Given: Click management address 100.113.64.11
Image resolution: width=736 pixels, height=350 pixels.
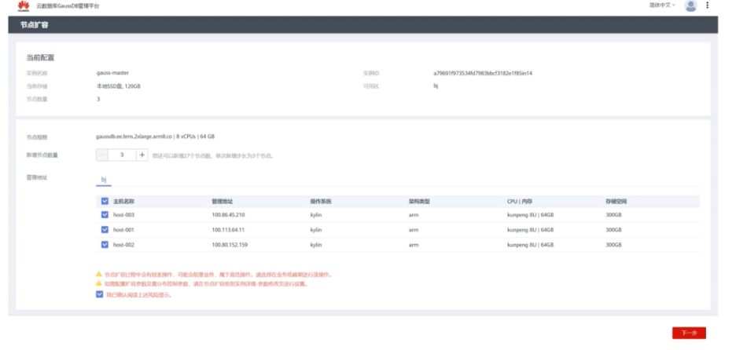Looking at the screenshot, I should tap(228, 230).
